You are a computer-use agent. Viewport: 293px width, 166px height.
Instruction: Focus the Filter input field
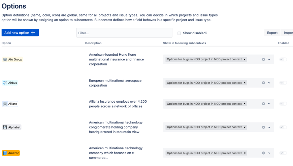[x=124, y=33]
